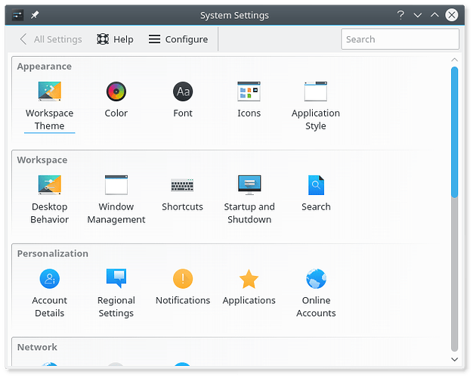Launch Window Management settings
This screenshot has width=473, height=378.
116,186
